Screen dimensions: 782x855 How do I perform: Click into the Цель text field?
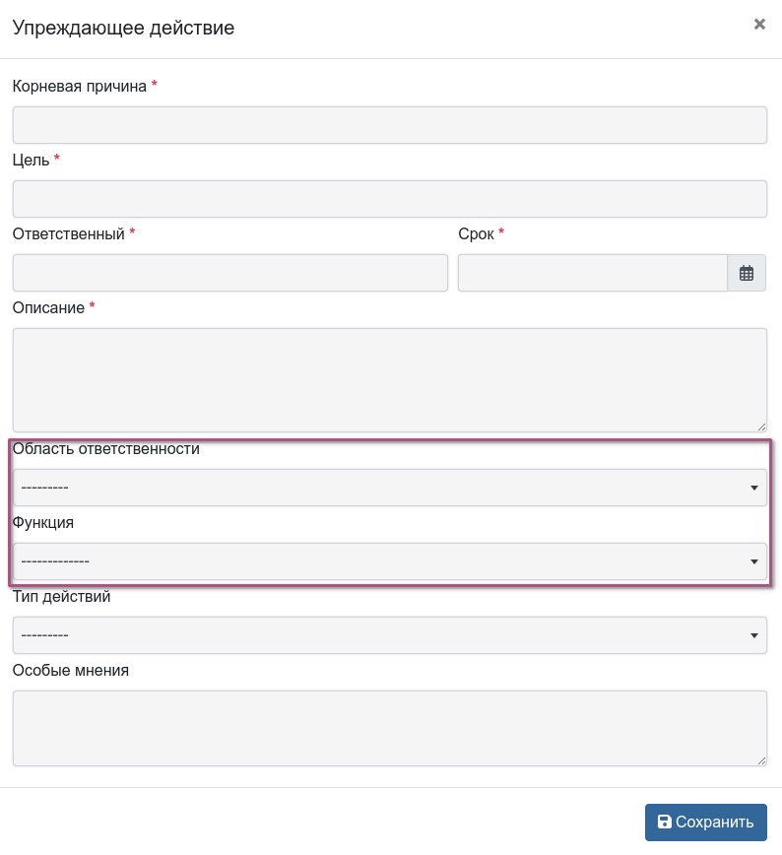click(389, 199)
